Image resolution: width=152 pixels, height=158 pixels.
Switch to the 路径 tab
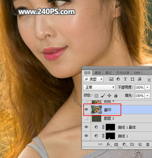(109, 73)
